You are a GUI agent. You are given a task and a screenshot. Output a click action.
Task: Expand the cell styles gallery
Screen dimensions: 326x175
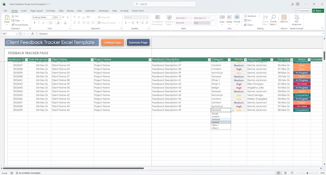213,20
